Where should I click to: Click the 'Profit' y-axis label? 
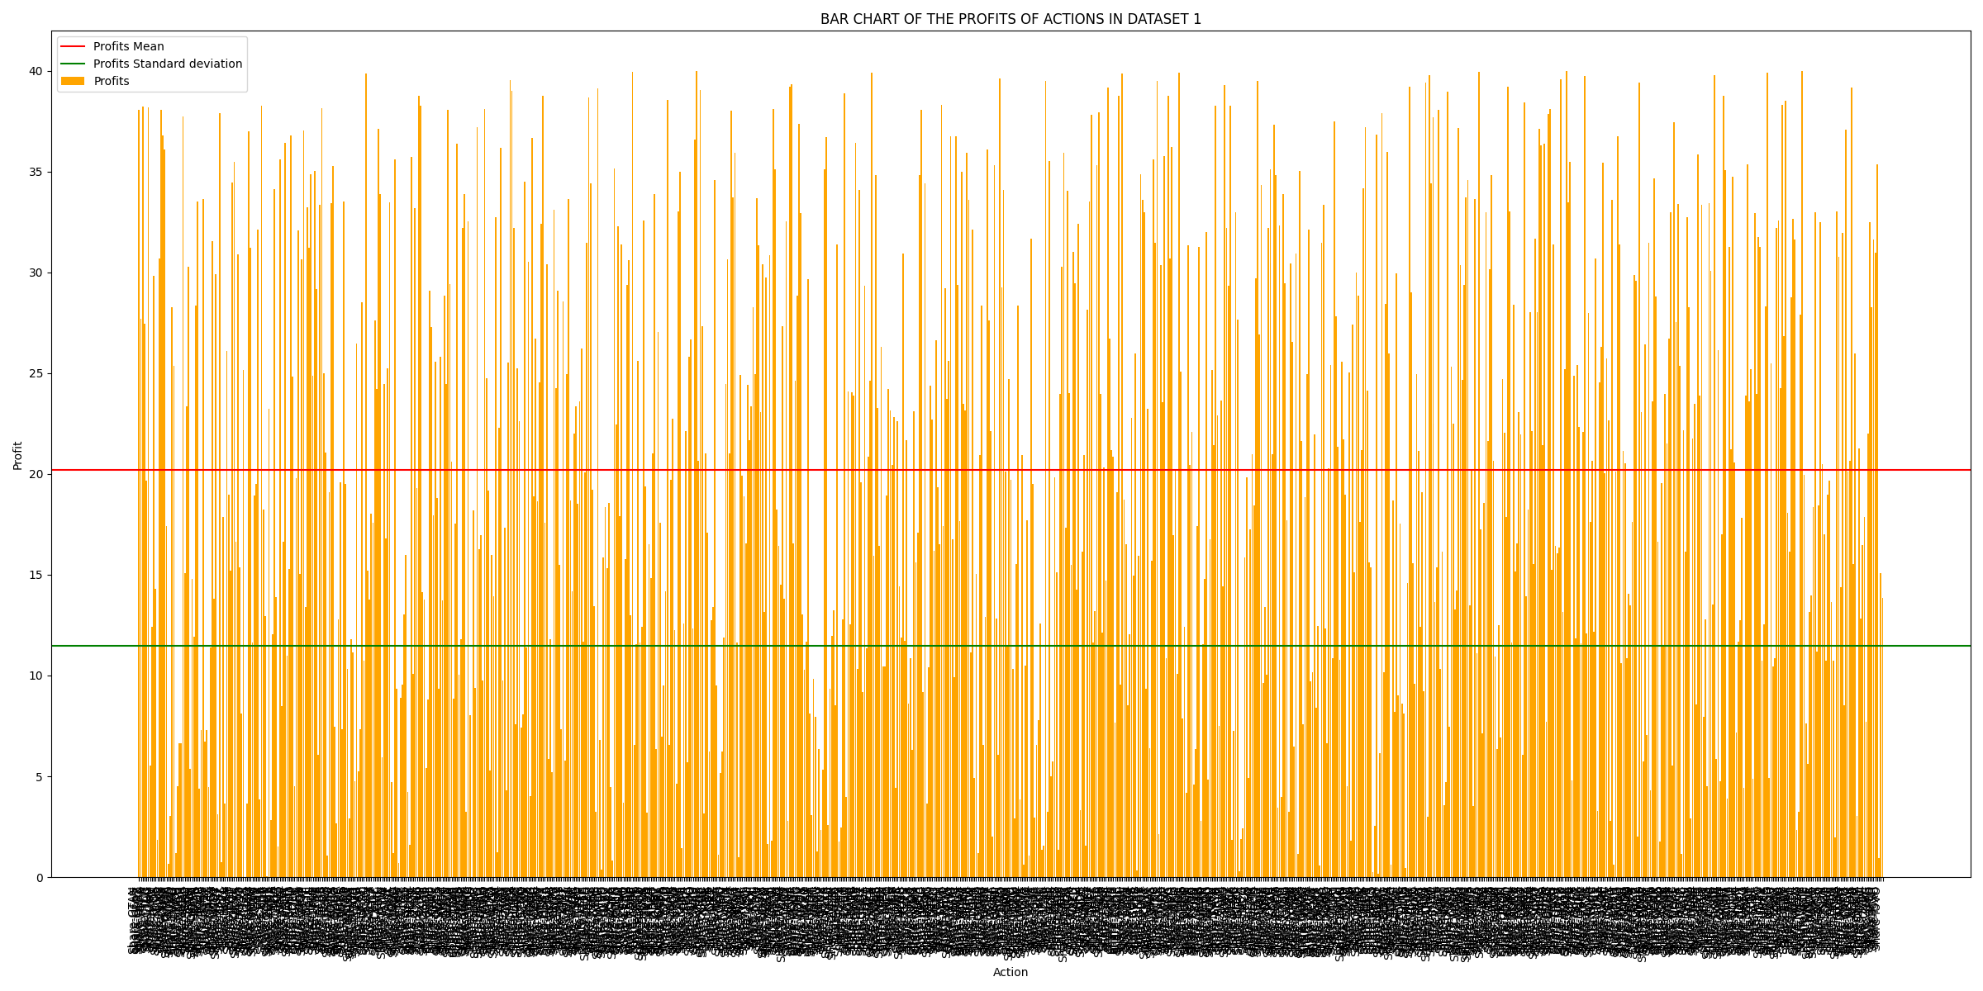click(18, 455)
